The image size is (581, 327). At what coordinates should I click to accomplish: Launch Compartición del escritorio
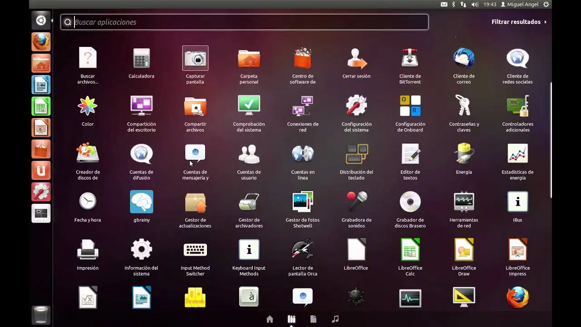[x=141, y=106]
